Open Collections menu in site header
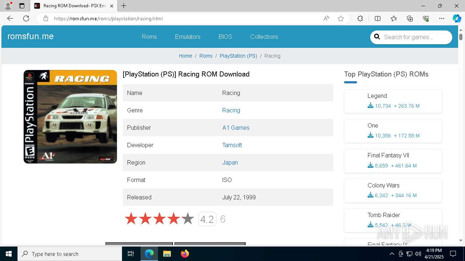The image size is (465, 261). 264,37
